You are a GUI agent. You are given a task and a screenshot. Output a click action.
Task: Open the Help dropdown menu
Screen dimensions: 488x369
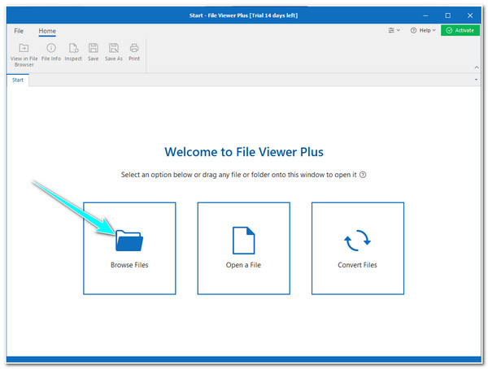(423, 31)
